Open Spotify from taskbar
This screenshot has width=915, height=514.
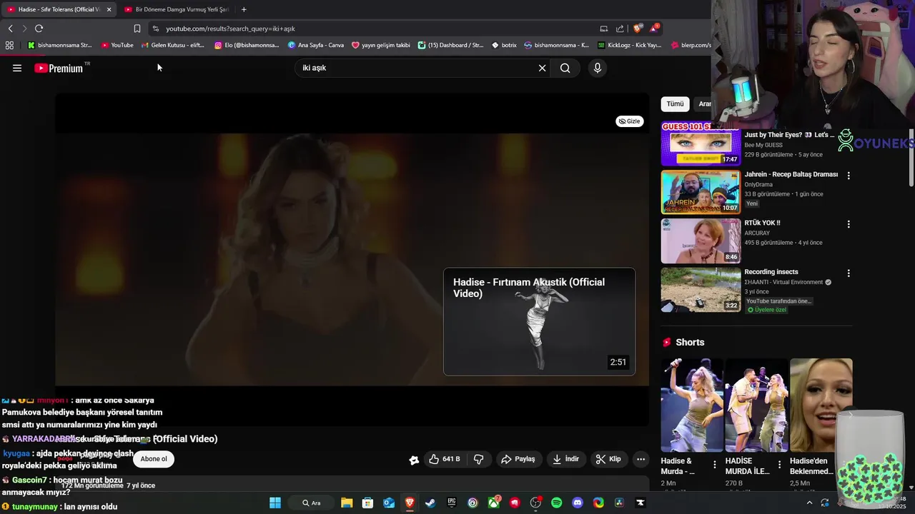point(557,503)
